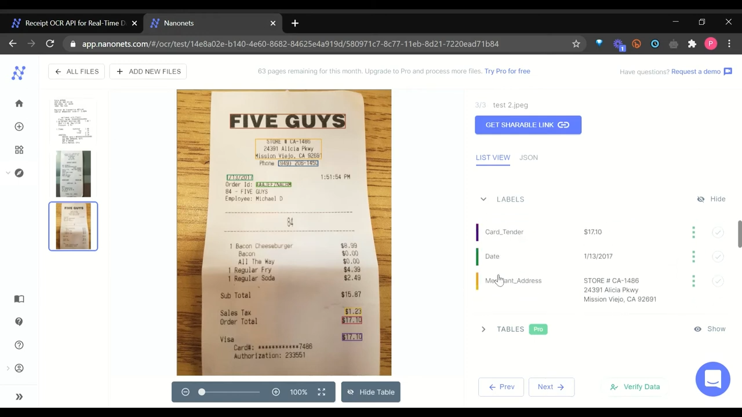Open browser extensions puzzle icon
742x417 pixels.
[692, 43]
